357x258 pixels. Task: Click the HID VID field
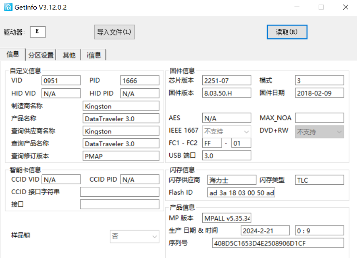point(61,93)
